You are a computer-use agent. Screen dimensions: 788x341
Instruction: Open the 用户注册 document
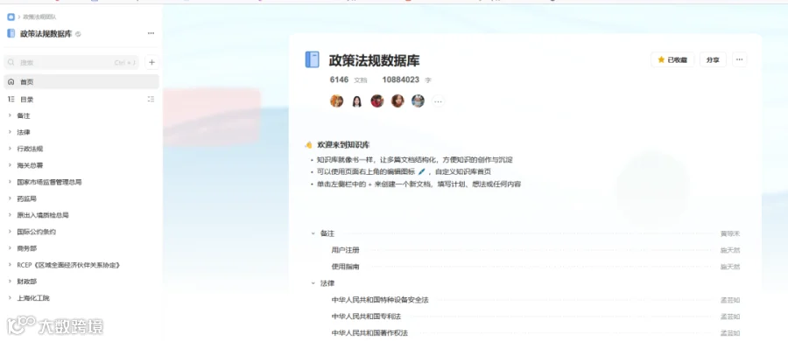[x=345, y=250]
